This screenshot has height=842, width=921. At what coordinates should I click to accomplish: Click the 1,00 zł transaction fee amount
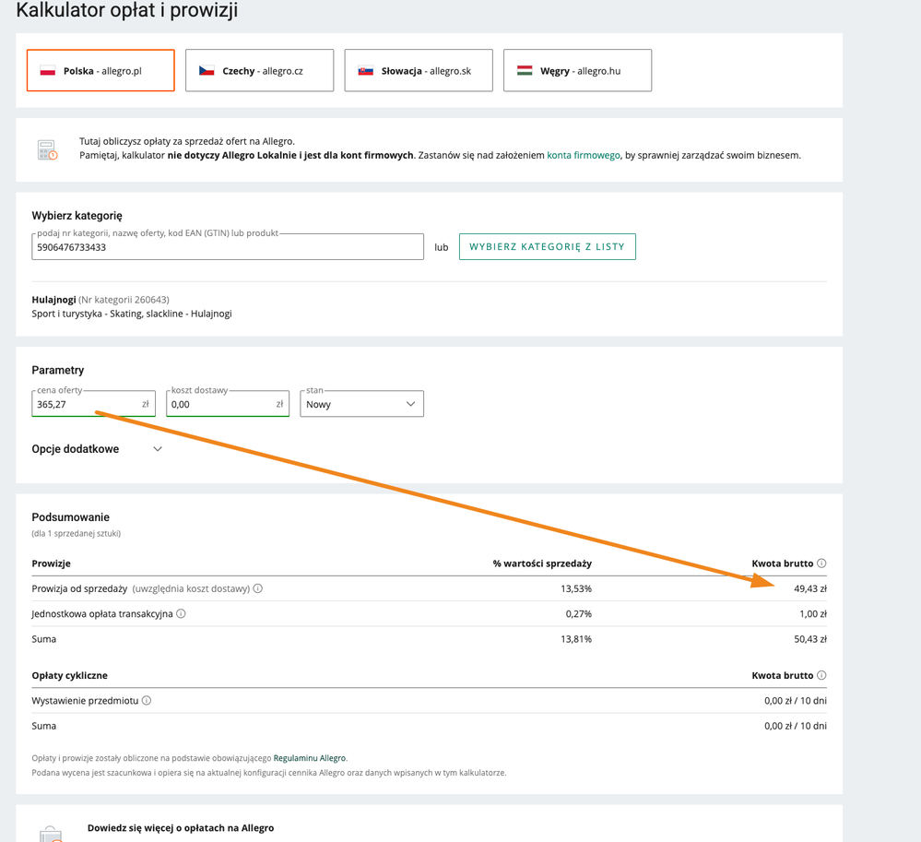(813, 614)
